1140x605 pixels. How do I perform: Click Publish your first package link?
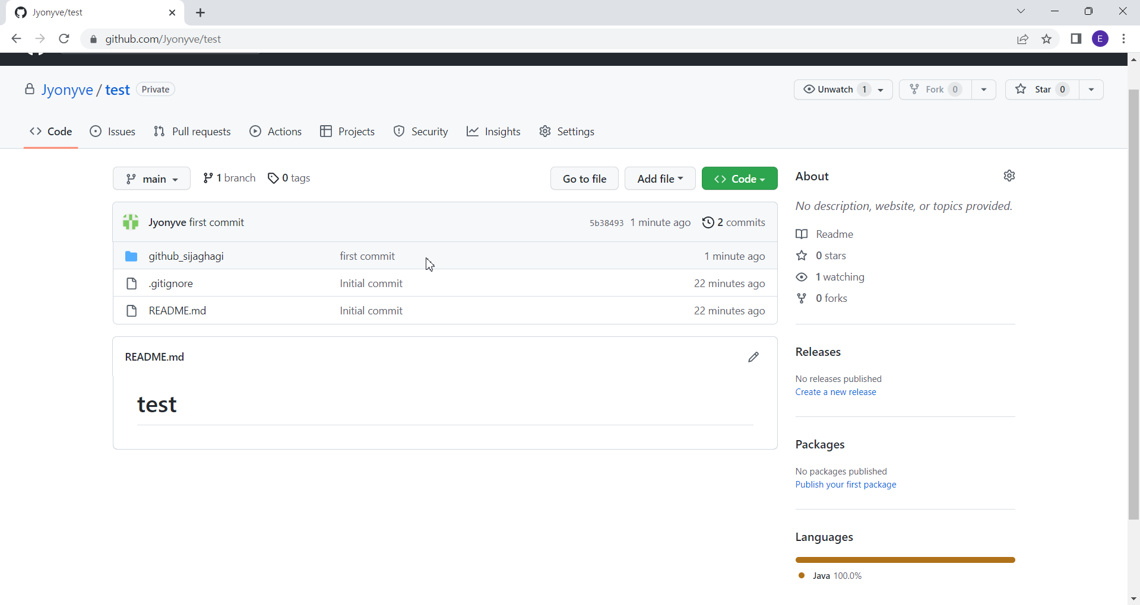[846, 485]
